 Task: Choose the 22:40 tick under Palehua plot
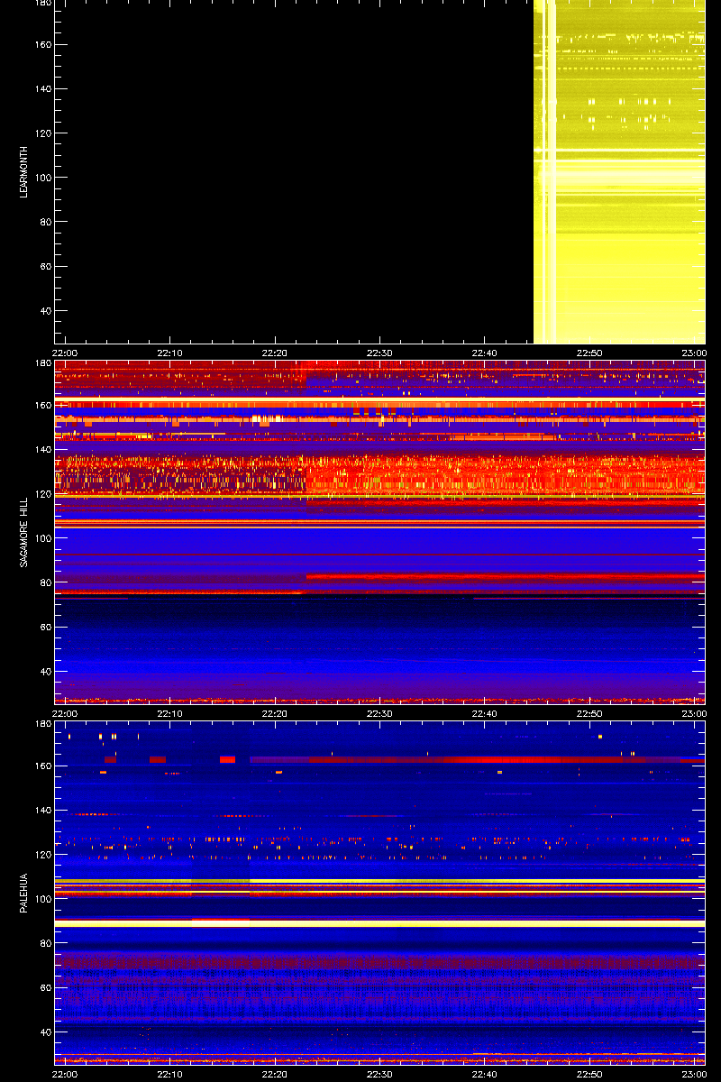(x=485, y=1074)
